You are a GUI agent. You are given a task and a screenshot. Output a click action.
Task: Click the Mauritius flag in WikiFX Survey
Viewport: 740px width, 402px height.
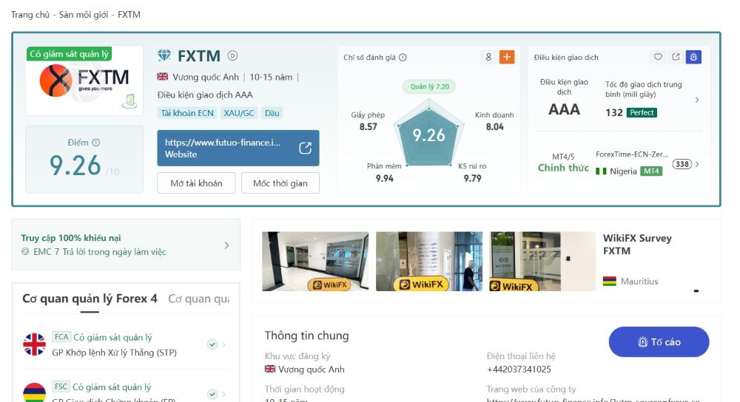tap(610, 282)
